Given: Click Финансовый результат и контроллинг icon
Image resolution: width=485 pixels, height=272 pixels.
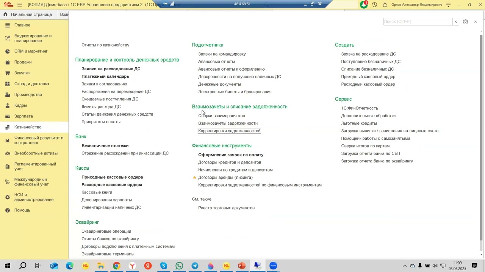Looking at the screenshot, I should (8, 140).
